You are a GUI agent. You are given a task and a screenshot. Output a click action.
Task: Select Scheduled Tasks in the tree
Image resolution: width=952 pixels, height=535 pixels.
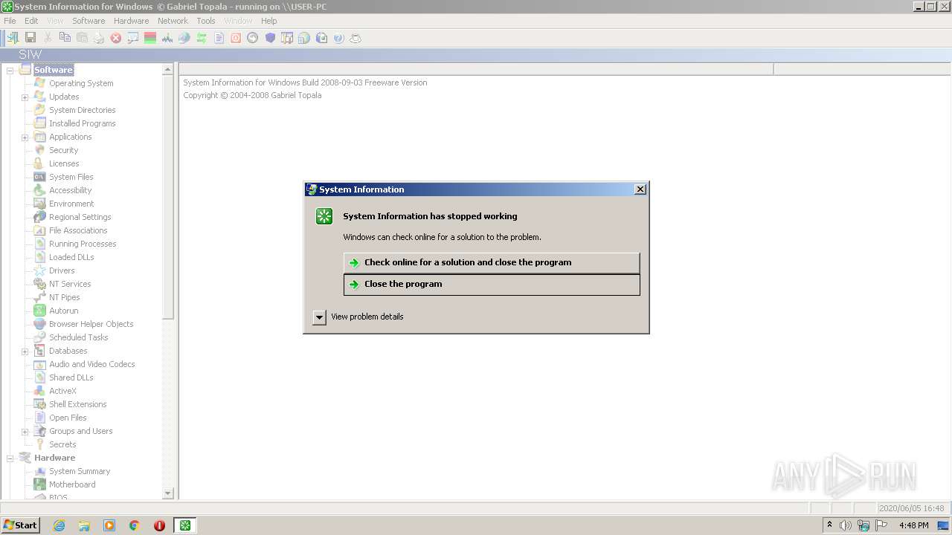tap(78, 337)
